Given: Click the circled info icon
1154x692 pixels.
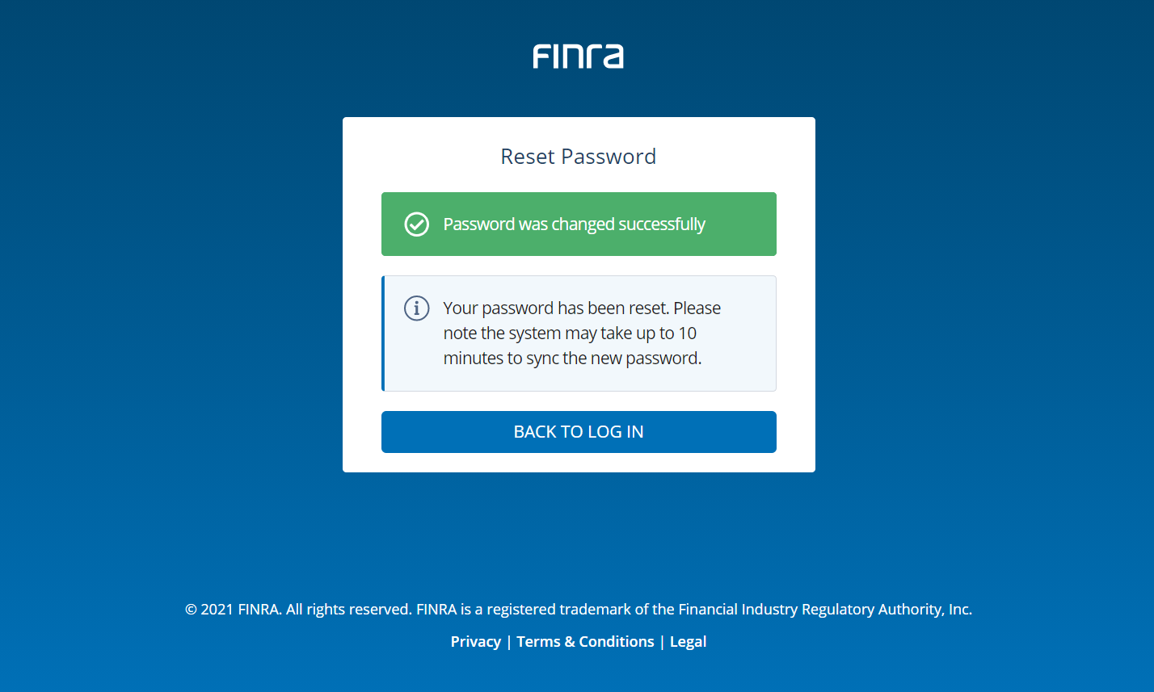Looking at the screenshot, I should (416, 308).
